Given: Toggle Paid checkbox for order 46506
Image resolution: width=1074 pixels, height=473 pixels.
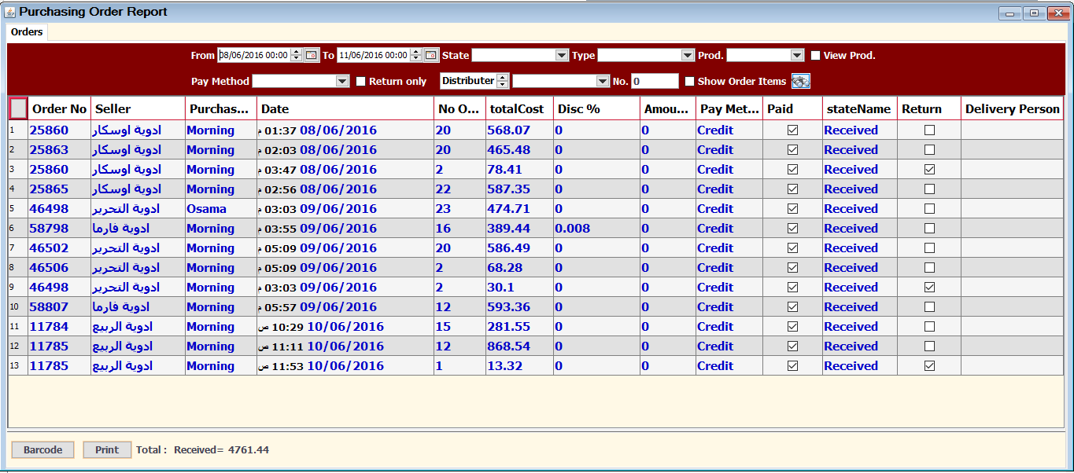Looking at the screenshot, I should click(x=792, y=268).
